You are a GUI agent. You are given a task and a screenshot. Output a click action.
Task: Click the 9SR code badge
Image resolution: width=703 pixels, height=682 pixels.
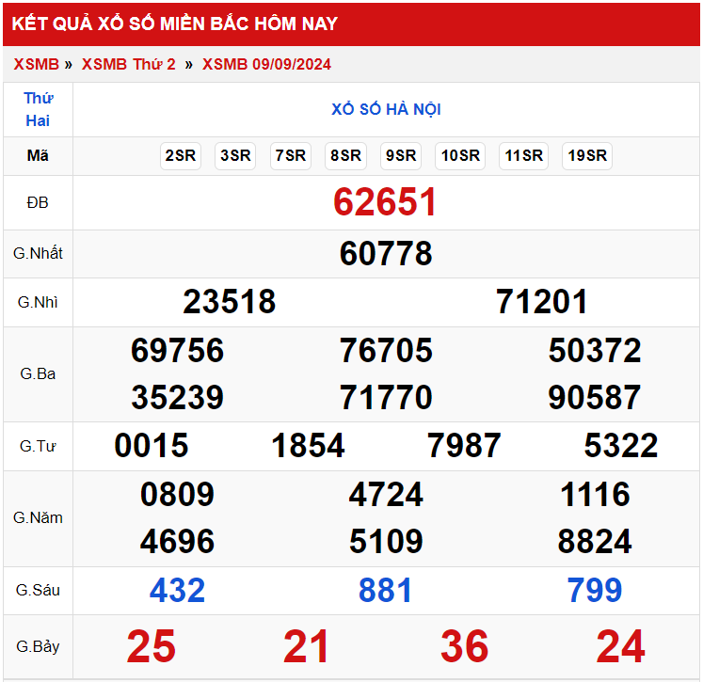click(x=400, y=156)
